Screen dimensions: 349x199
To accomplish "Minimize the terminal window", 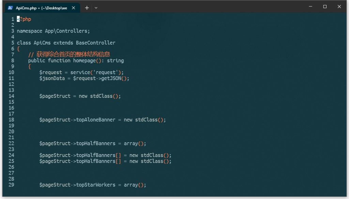I will click(x=310, y=7).
